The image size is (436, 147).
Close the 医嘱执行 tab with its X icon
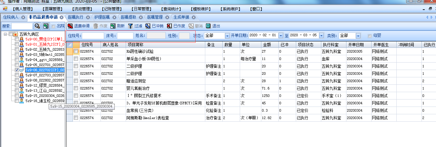(x=88, y=17)
